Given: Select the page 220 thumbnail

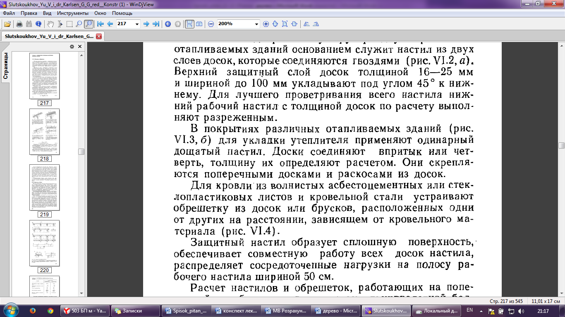Looking at the screenshot, I should (x=44, y=243).
